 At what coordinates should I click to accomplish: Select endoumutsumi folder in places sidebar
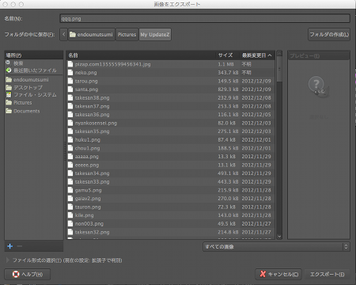[x=34, y=80]
